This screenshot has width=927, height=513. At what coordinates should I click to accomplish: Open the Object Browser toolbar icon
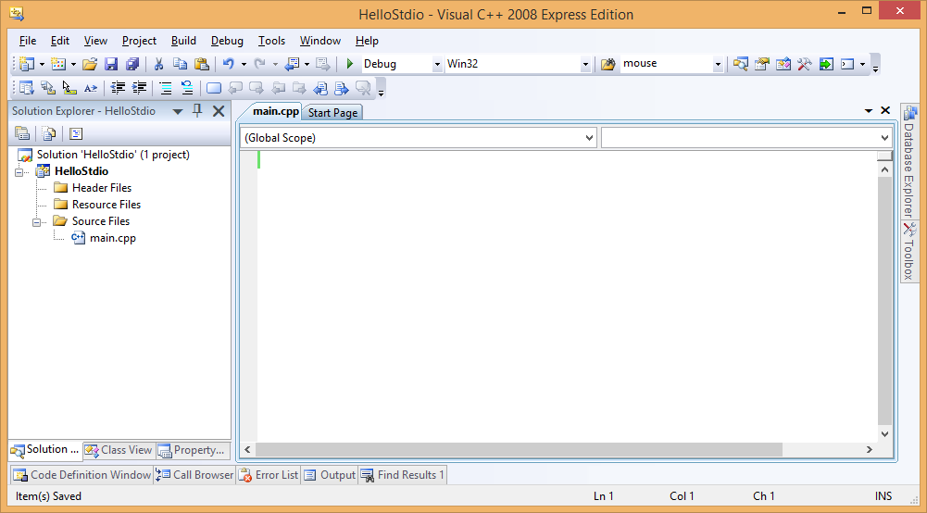[783, 64]
